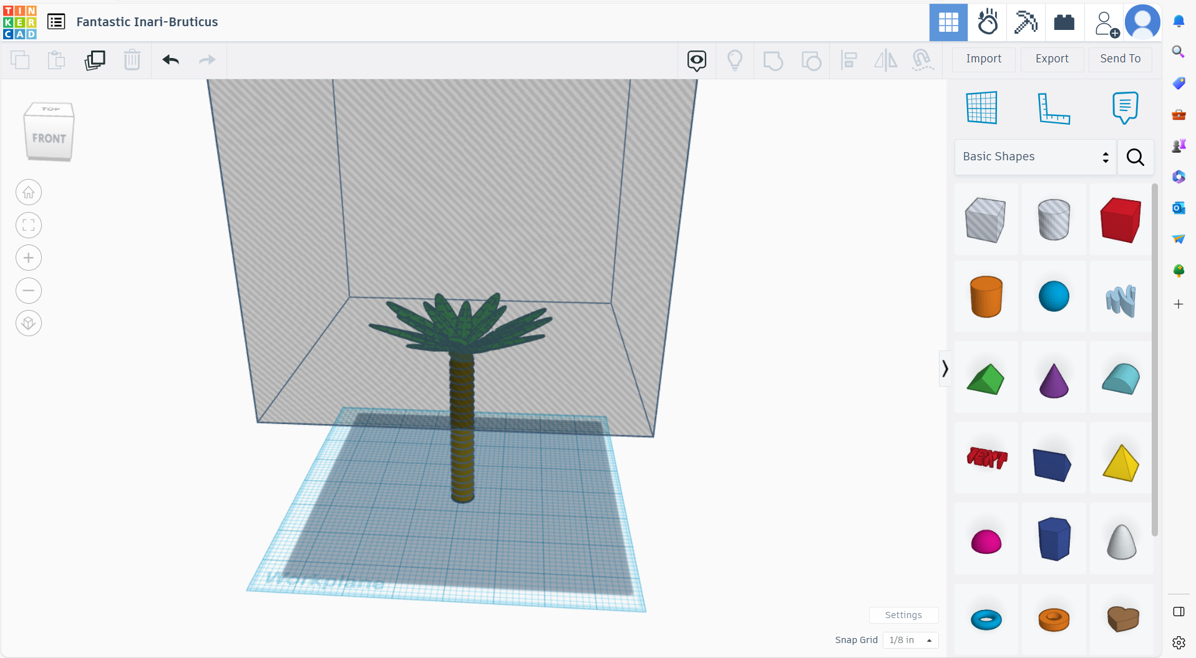This screenshot has height=658, width=1196.
Task: Toggle Show all lightbulb icon
Action: 735,60
